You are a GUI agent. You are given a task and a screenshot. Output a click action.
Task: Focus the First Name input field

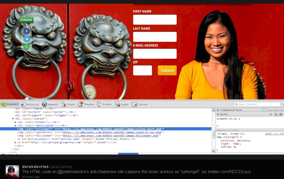(155, 19)
